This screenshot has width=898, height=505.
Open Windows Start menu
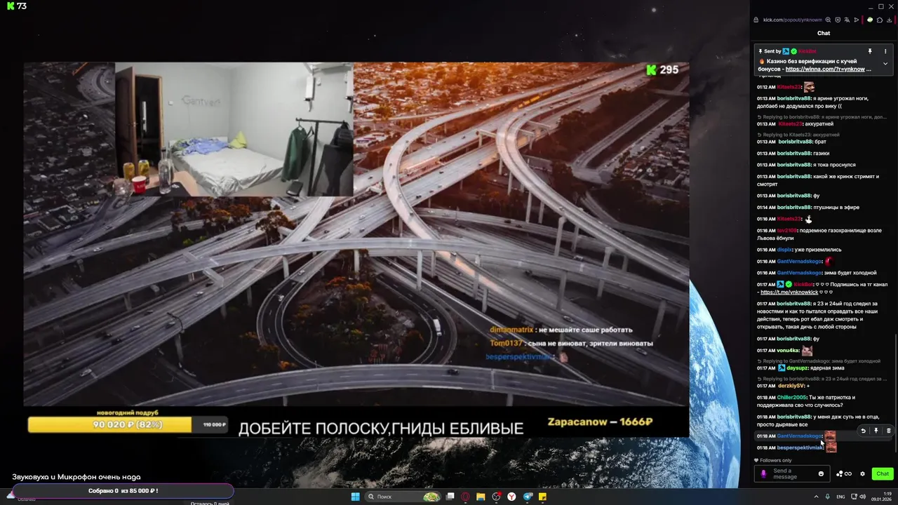pyautogui.click(x=355, y=497)
